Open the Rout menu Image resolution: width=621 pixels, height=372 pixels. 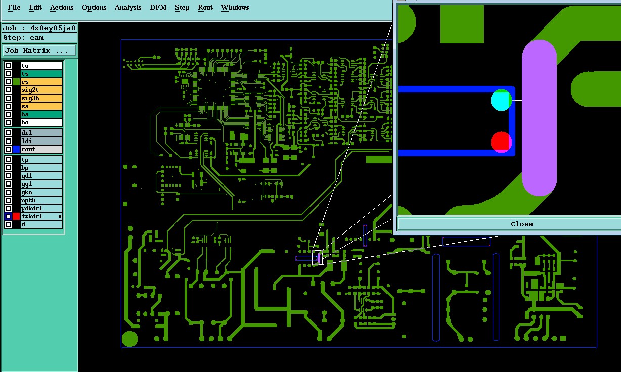click(205, 7)
